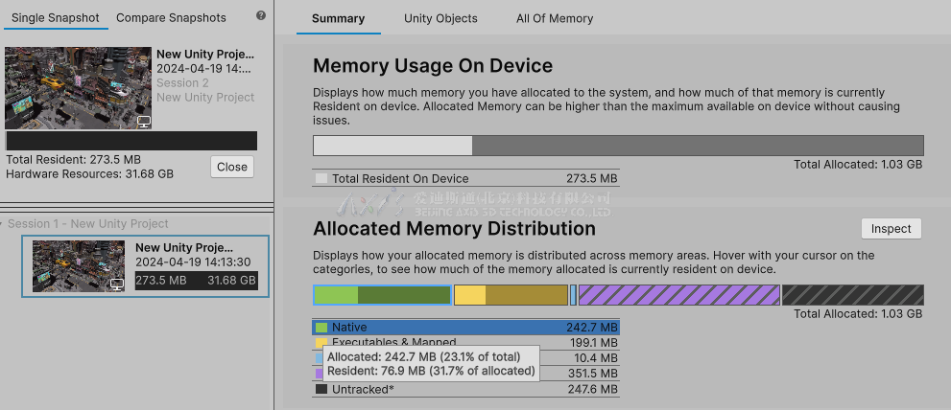Switch to Compare Snapshots mode

point(171,17)
